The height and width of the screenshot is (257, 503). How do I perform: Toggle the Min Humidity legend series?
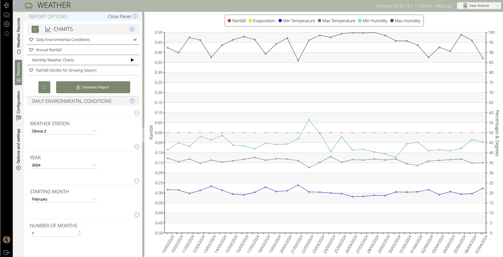[373, 21]
